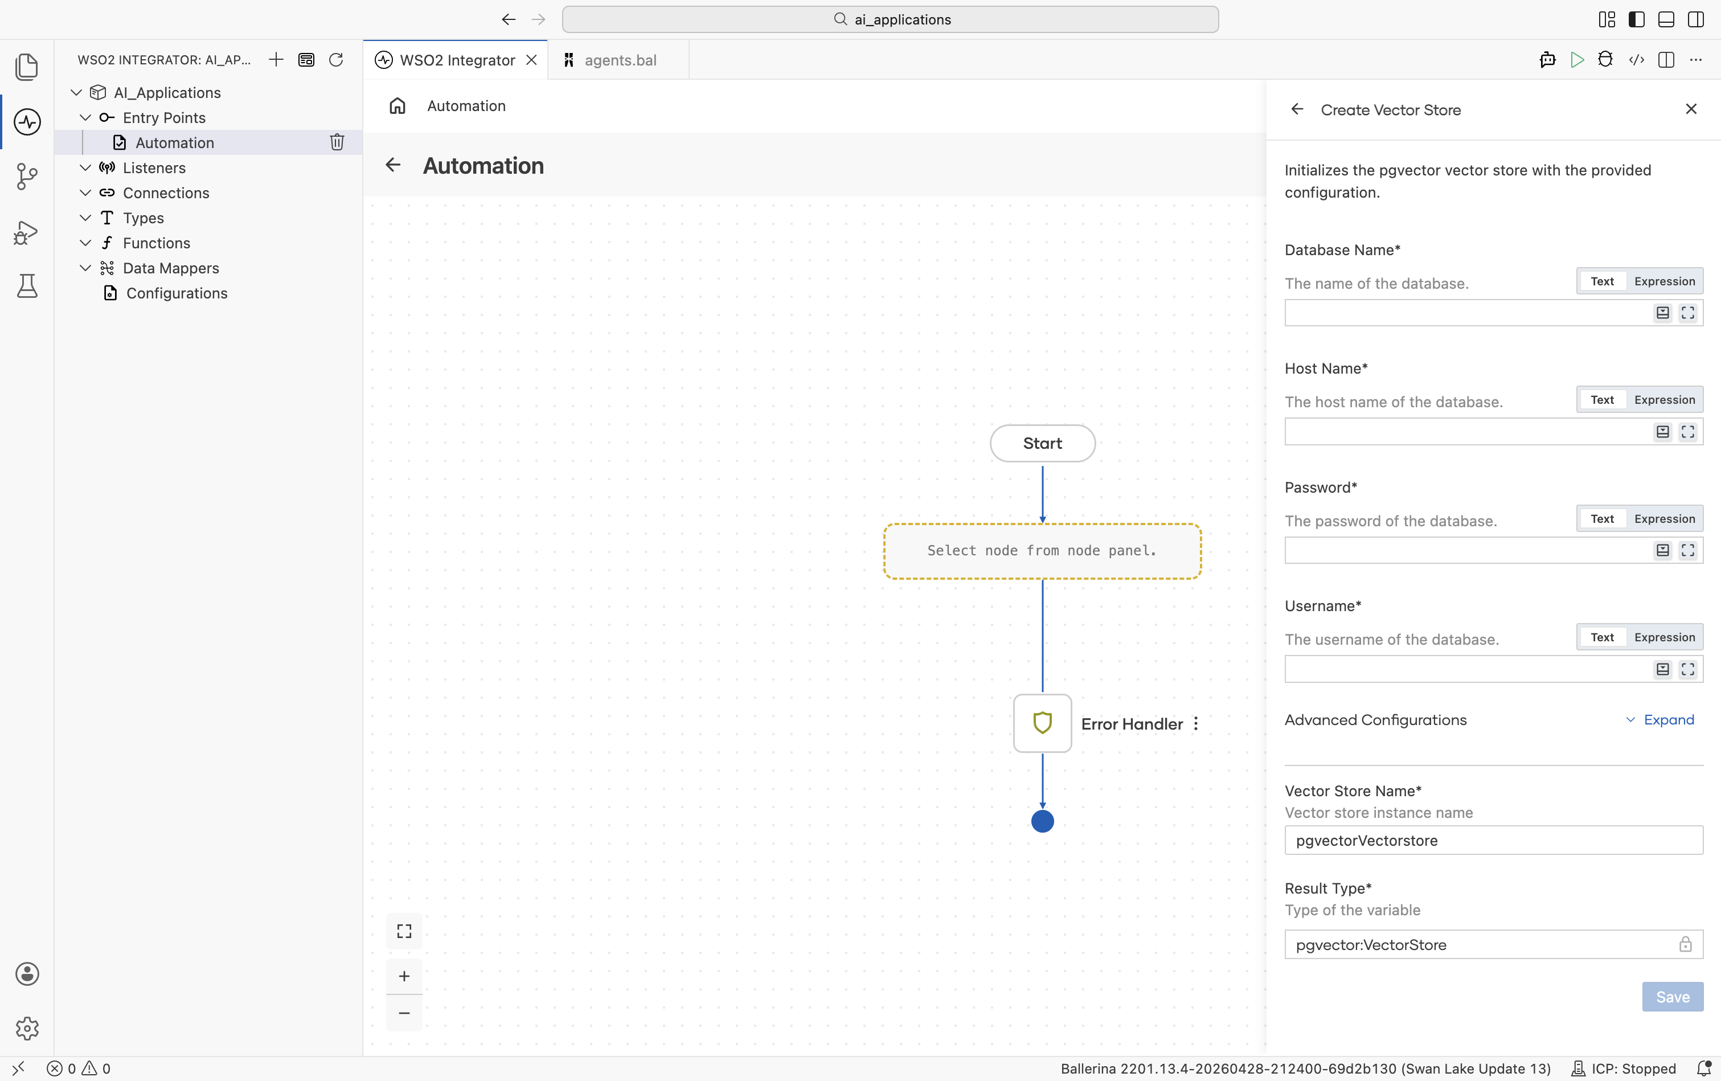Expand the Database Name editor fullscreen
The image size is (1721, 1081).
[1687, 313]
